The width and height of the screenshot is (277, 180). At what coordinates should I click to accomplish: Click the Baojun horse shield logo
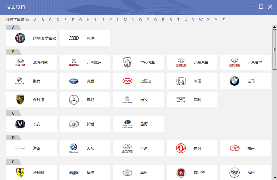(x=127, y=62)
